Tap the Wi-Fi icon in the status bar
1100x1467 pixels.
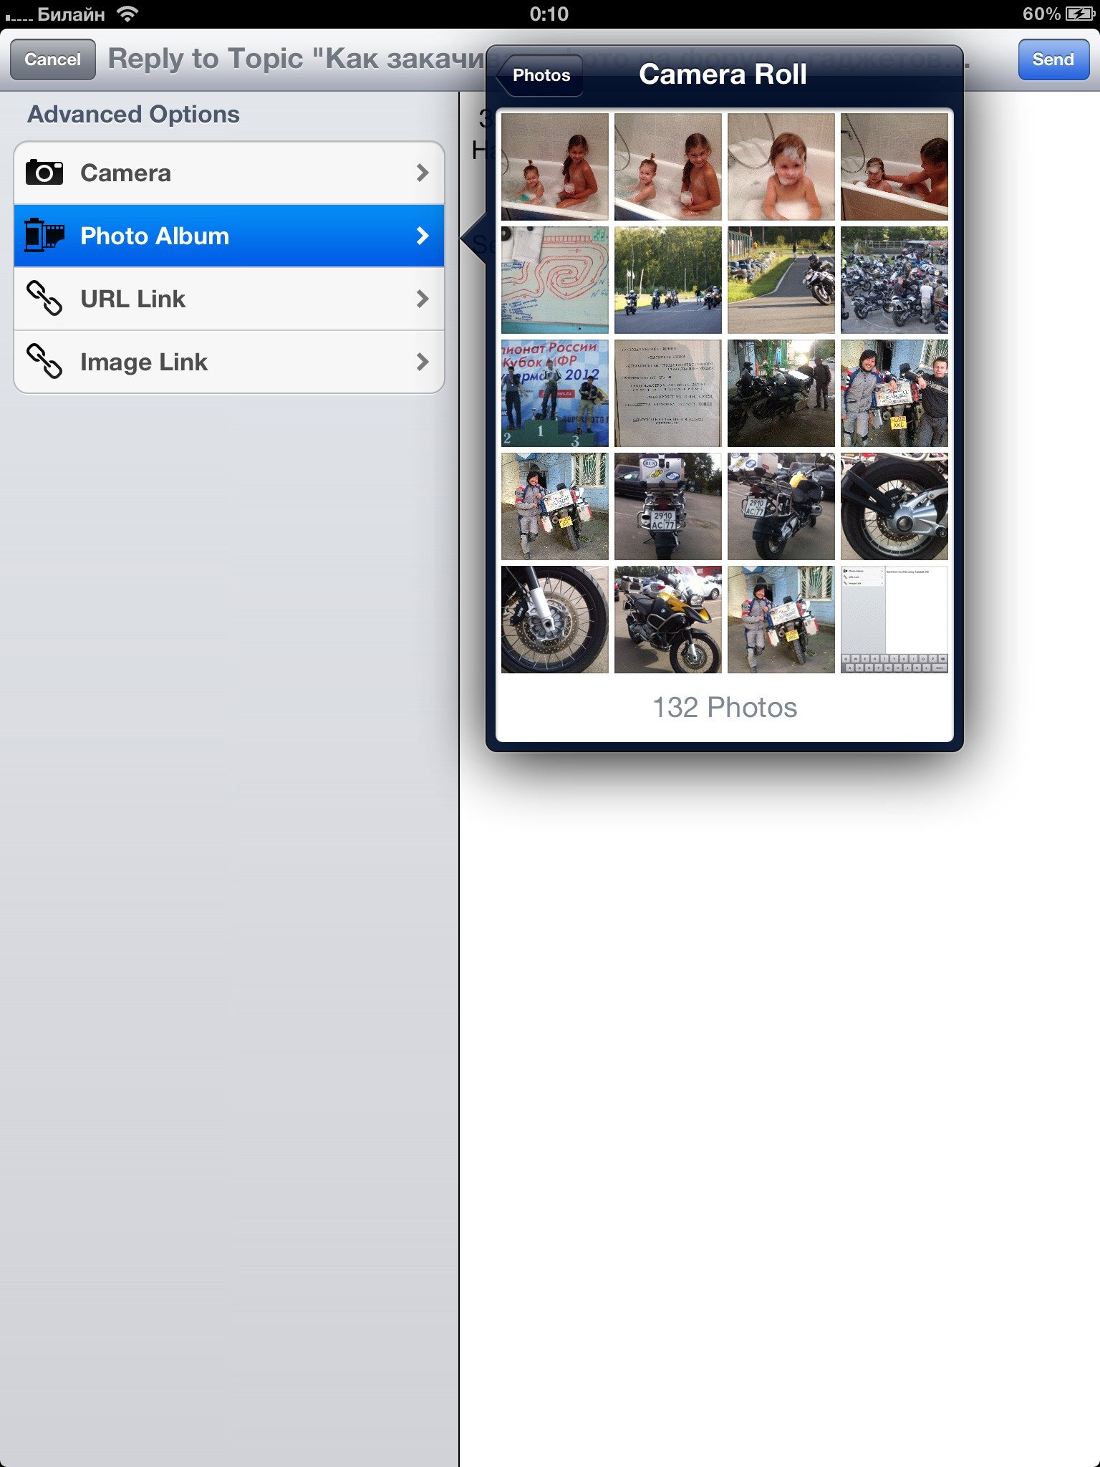click(127, 14)
